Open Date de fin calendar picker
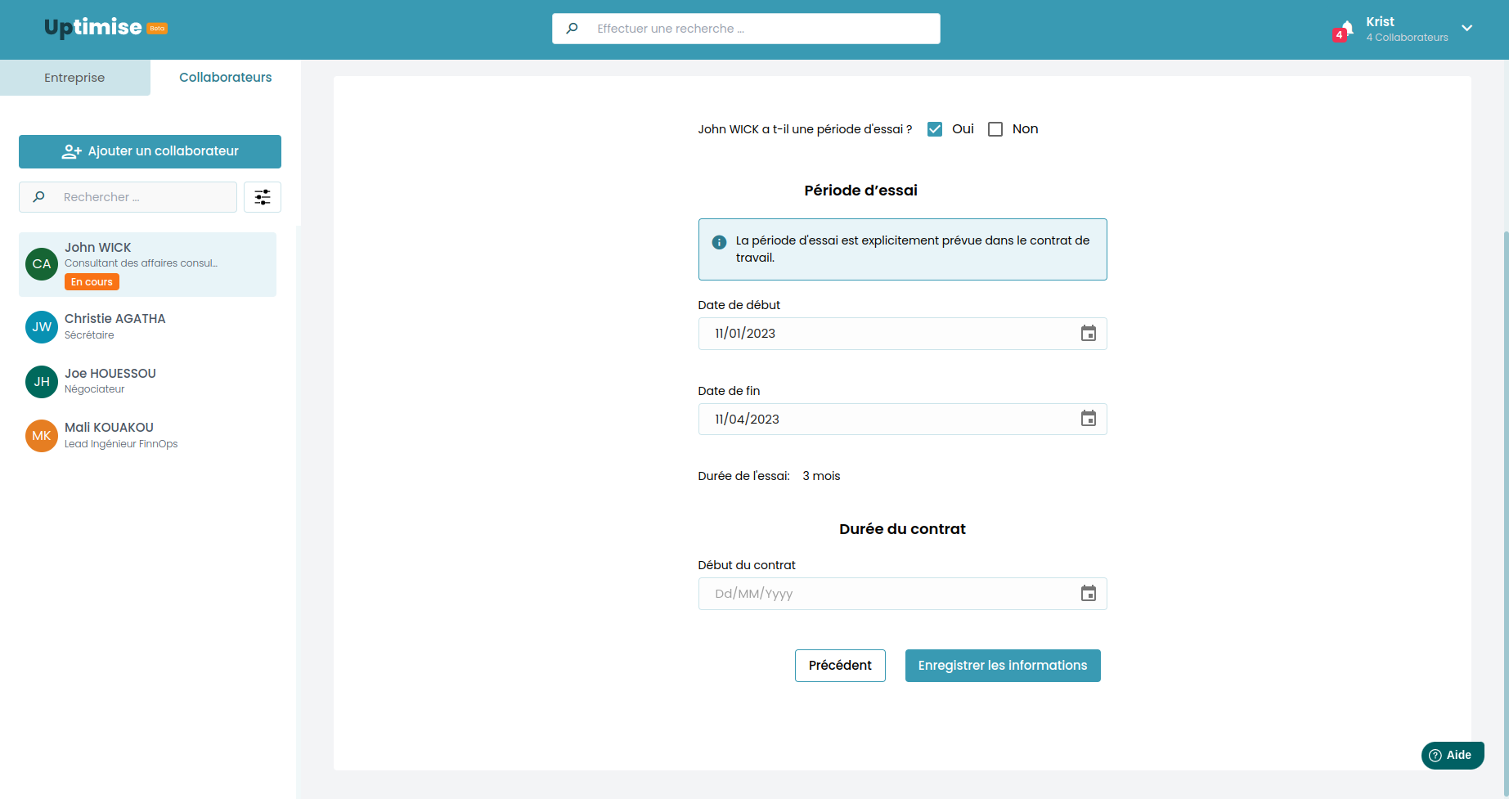The image size is (1509, 799). coord(1089,419)
